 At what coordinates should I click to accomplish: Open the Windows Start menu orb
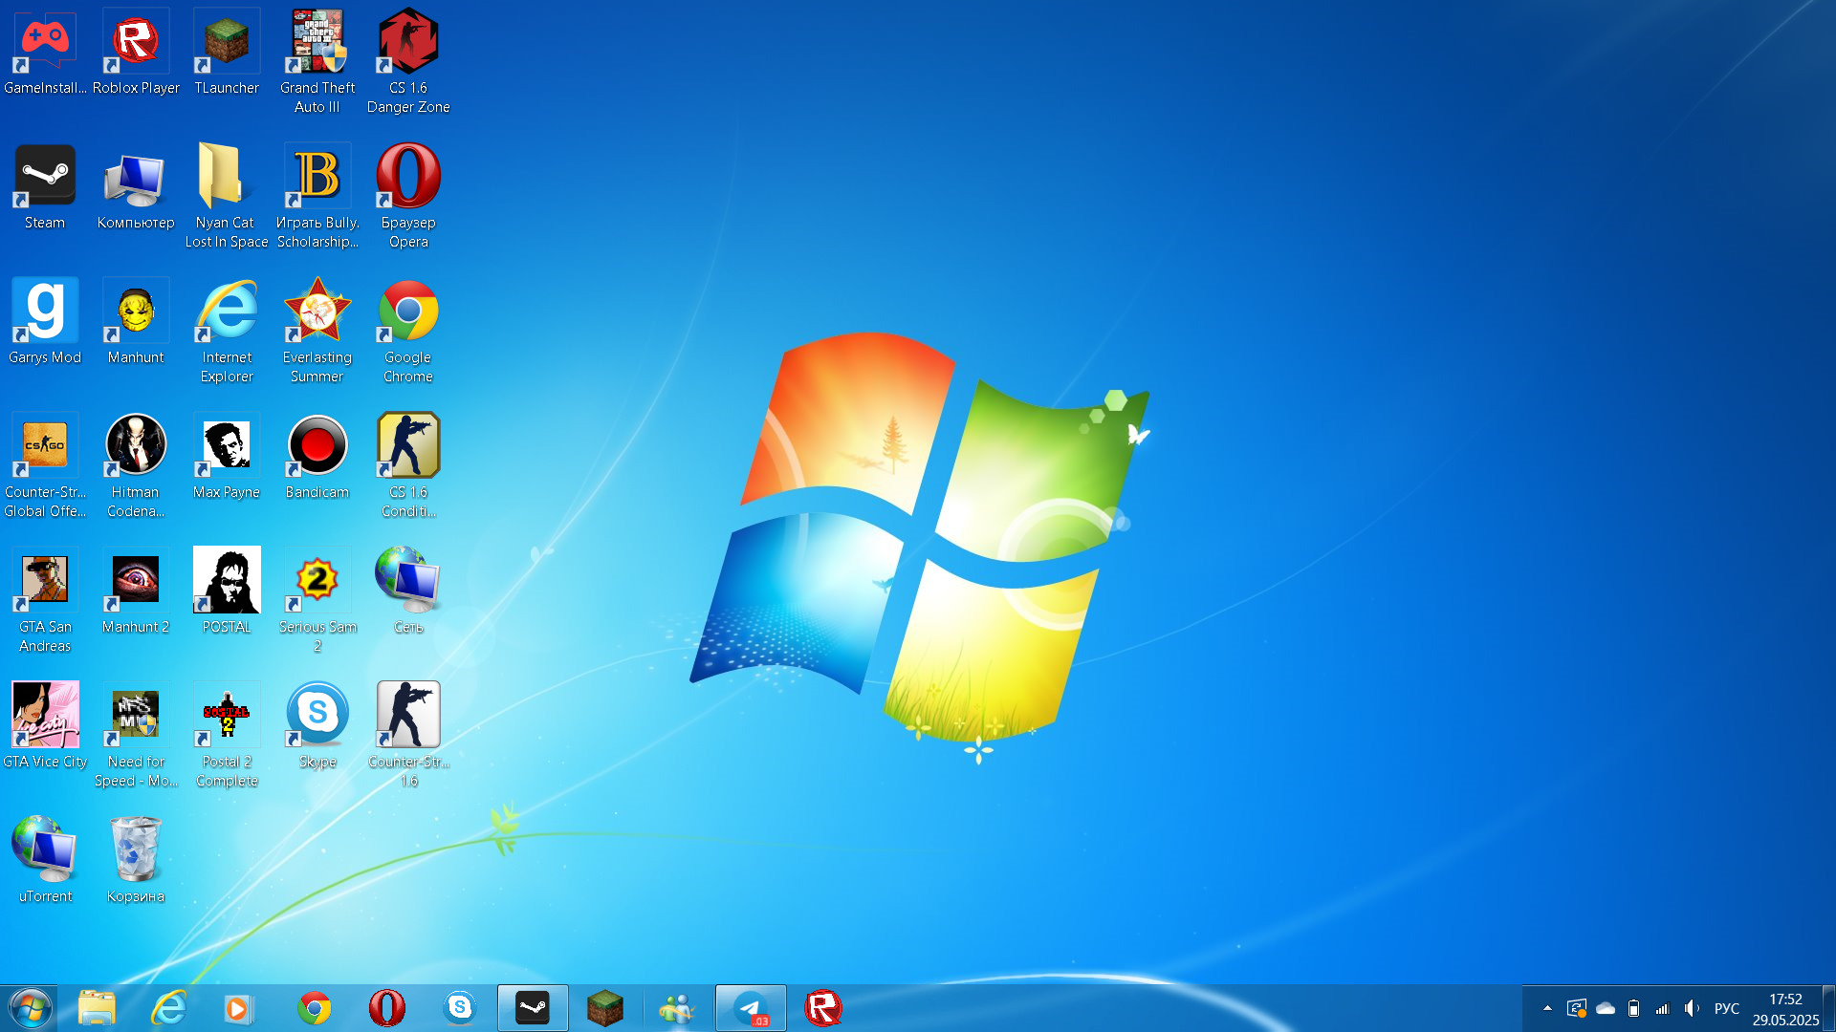[30, 1008]
